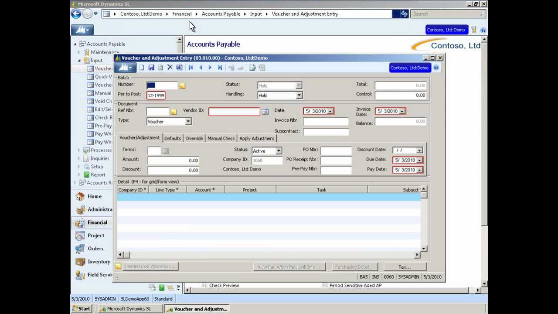Open the Project module in navigation
This screenshot has width=558, height=314.
pos(95,235)
